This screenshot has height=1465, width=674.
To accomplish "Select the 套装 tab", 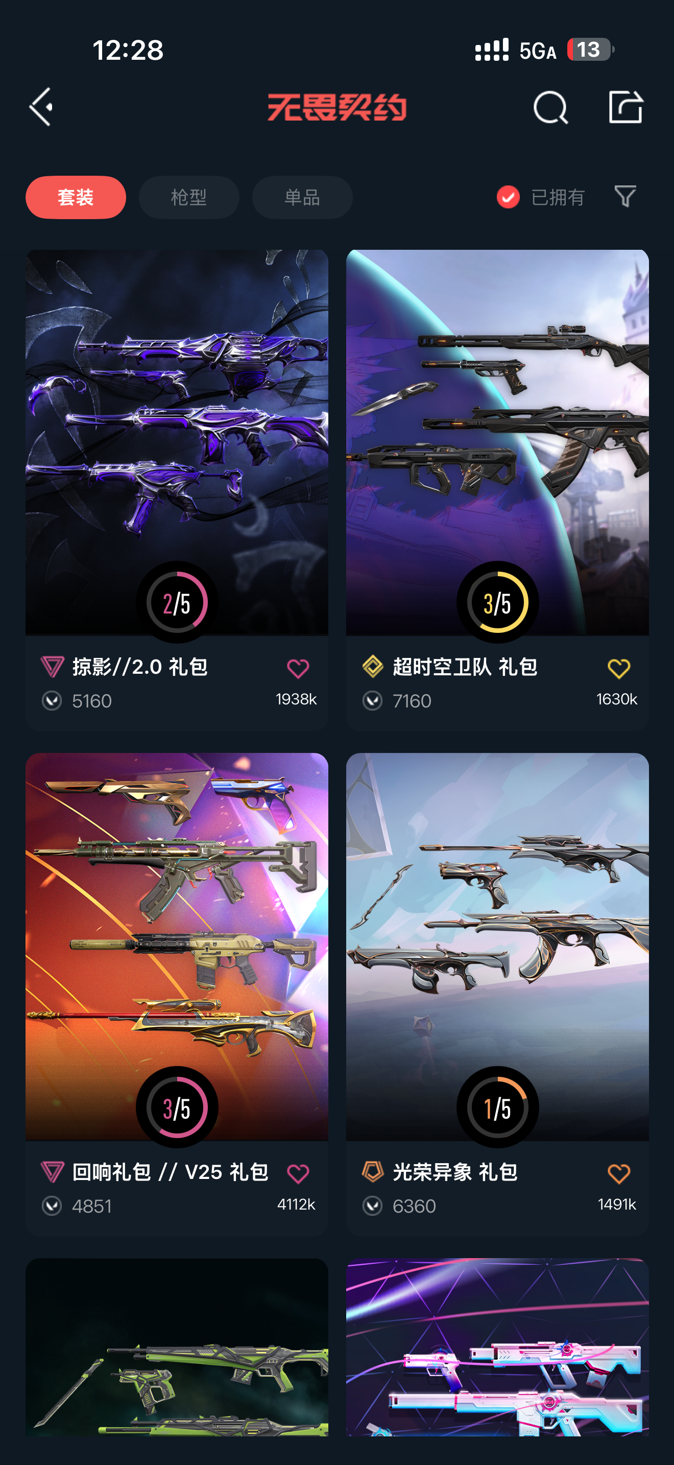I will [x=76, y=197].
